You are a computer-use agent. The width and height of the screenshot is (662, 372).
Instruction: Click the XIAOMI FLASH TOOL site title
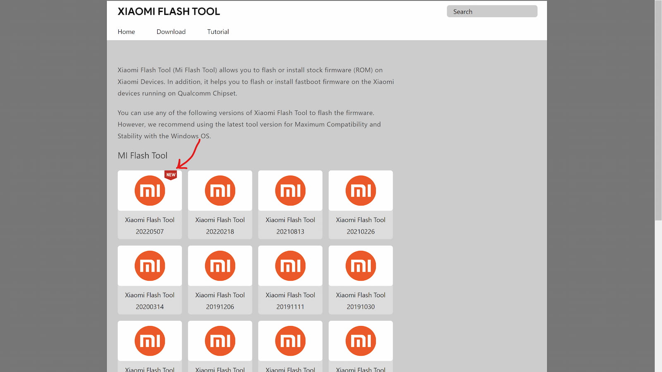(x=169, y=12)
